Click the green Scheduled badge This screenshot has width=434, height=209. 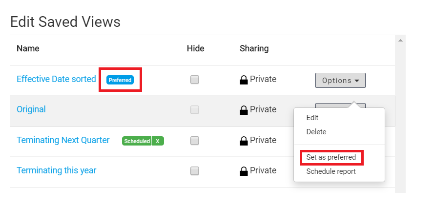(137, 141)
